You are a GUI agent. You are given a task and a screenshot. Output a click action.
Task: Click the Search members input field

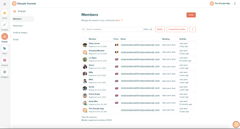coord(114,29)
